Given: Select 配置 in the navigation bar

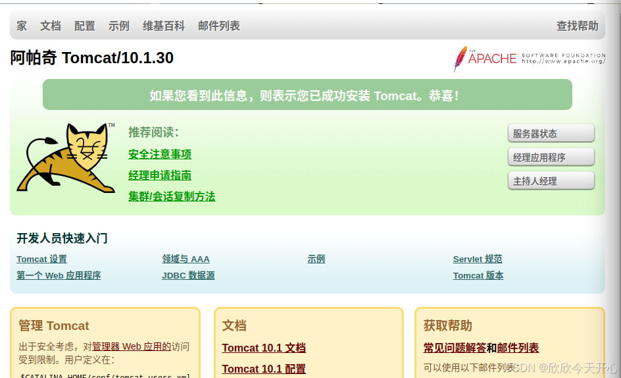Looking at the screenshot, I should pos(85,26).
